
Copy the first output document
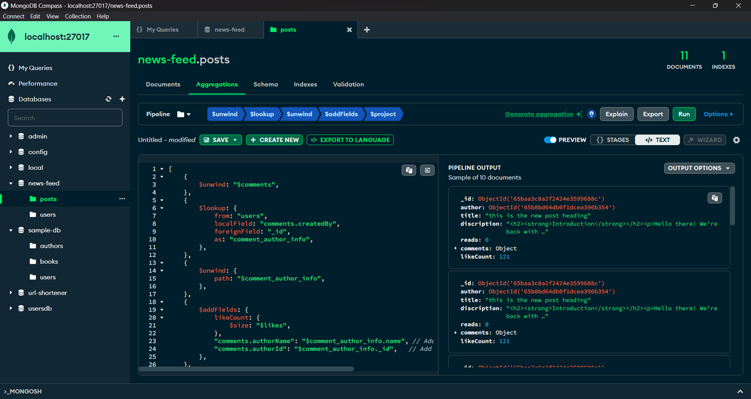tap(715, 198)
